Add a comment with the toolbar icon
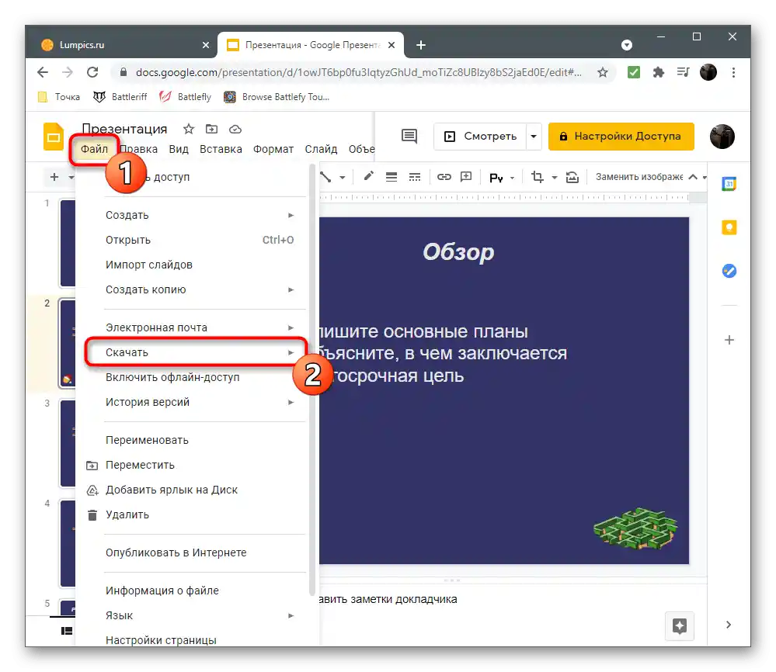Image resolution: width=776 pixels, height=672 pixels. point(466,176)
